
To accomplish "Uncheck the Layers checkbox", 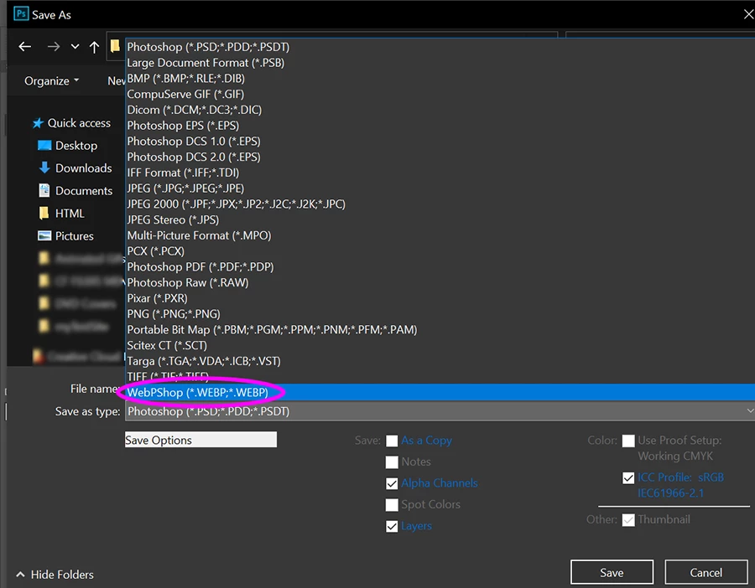I will [x=392, y=527].
